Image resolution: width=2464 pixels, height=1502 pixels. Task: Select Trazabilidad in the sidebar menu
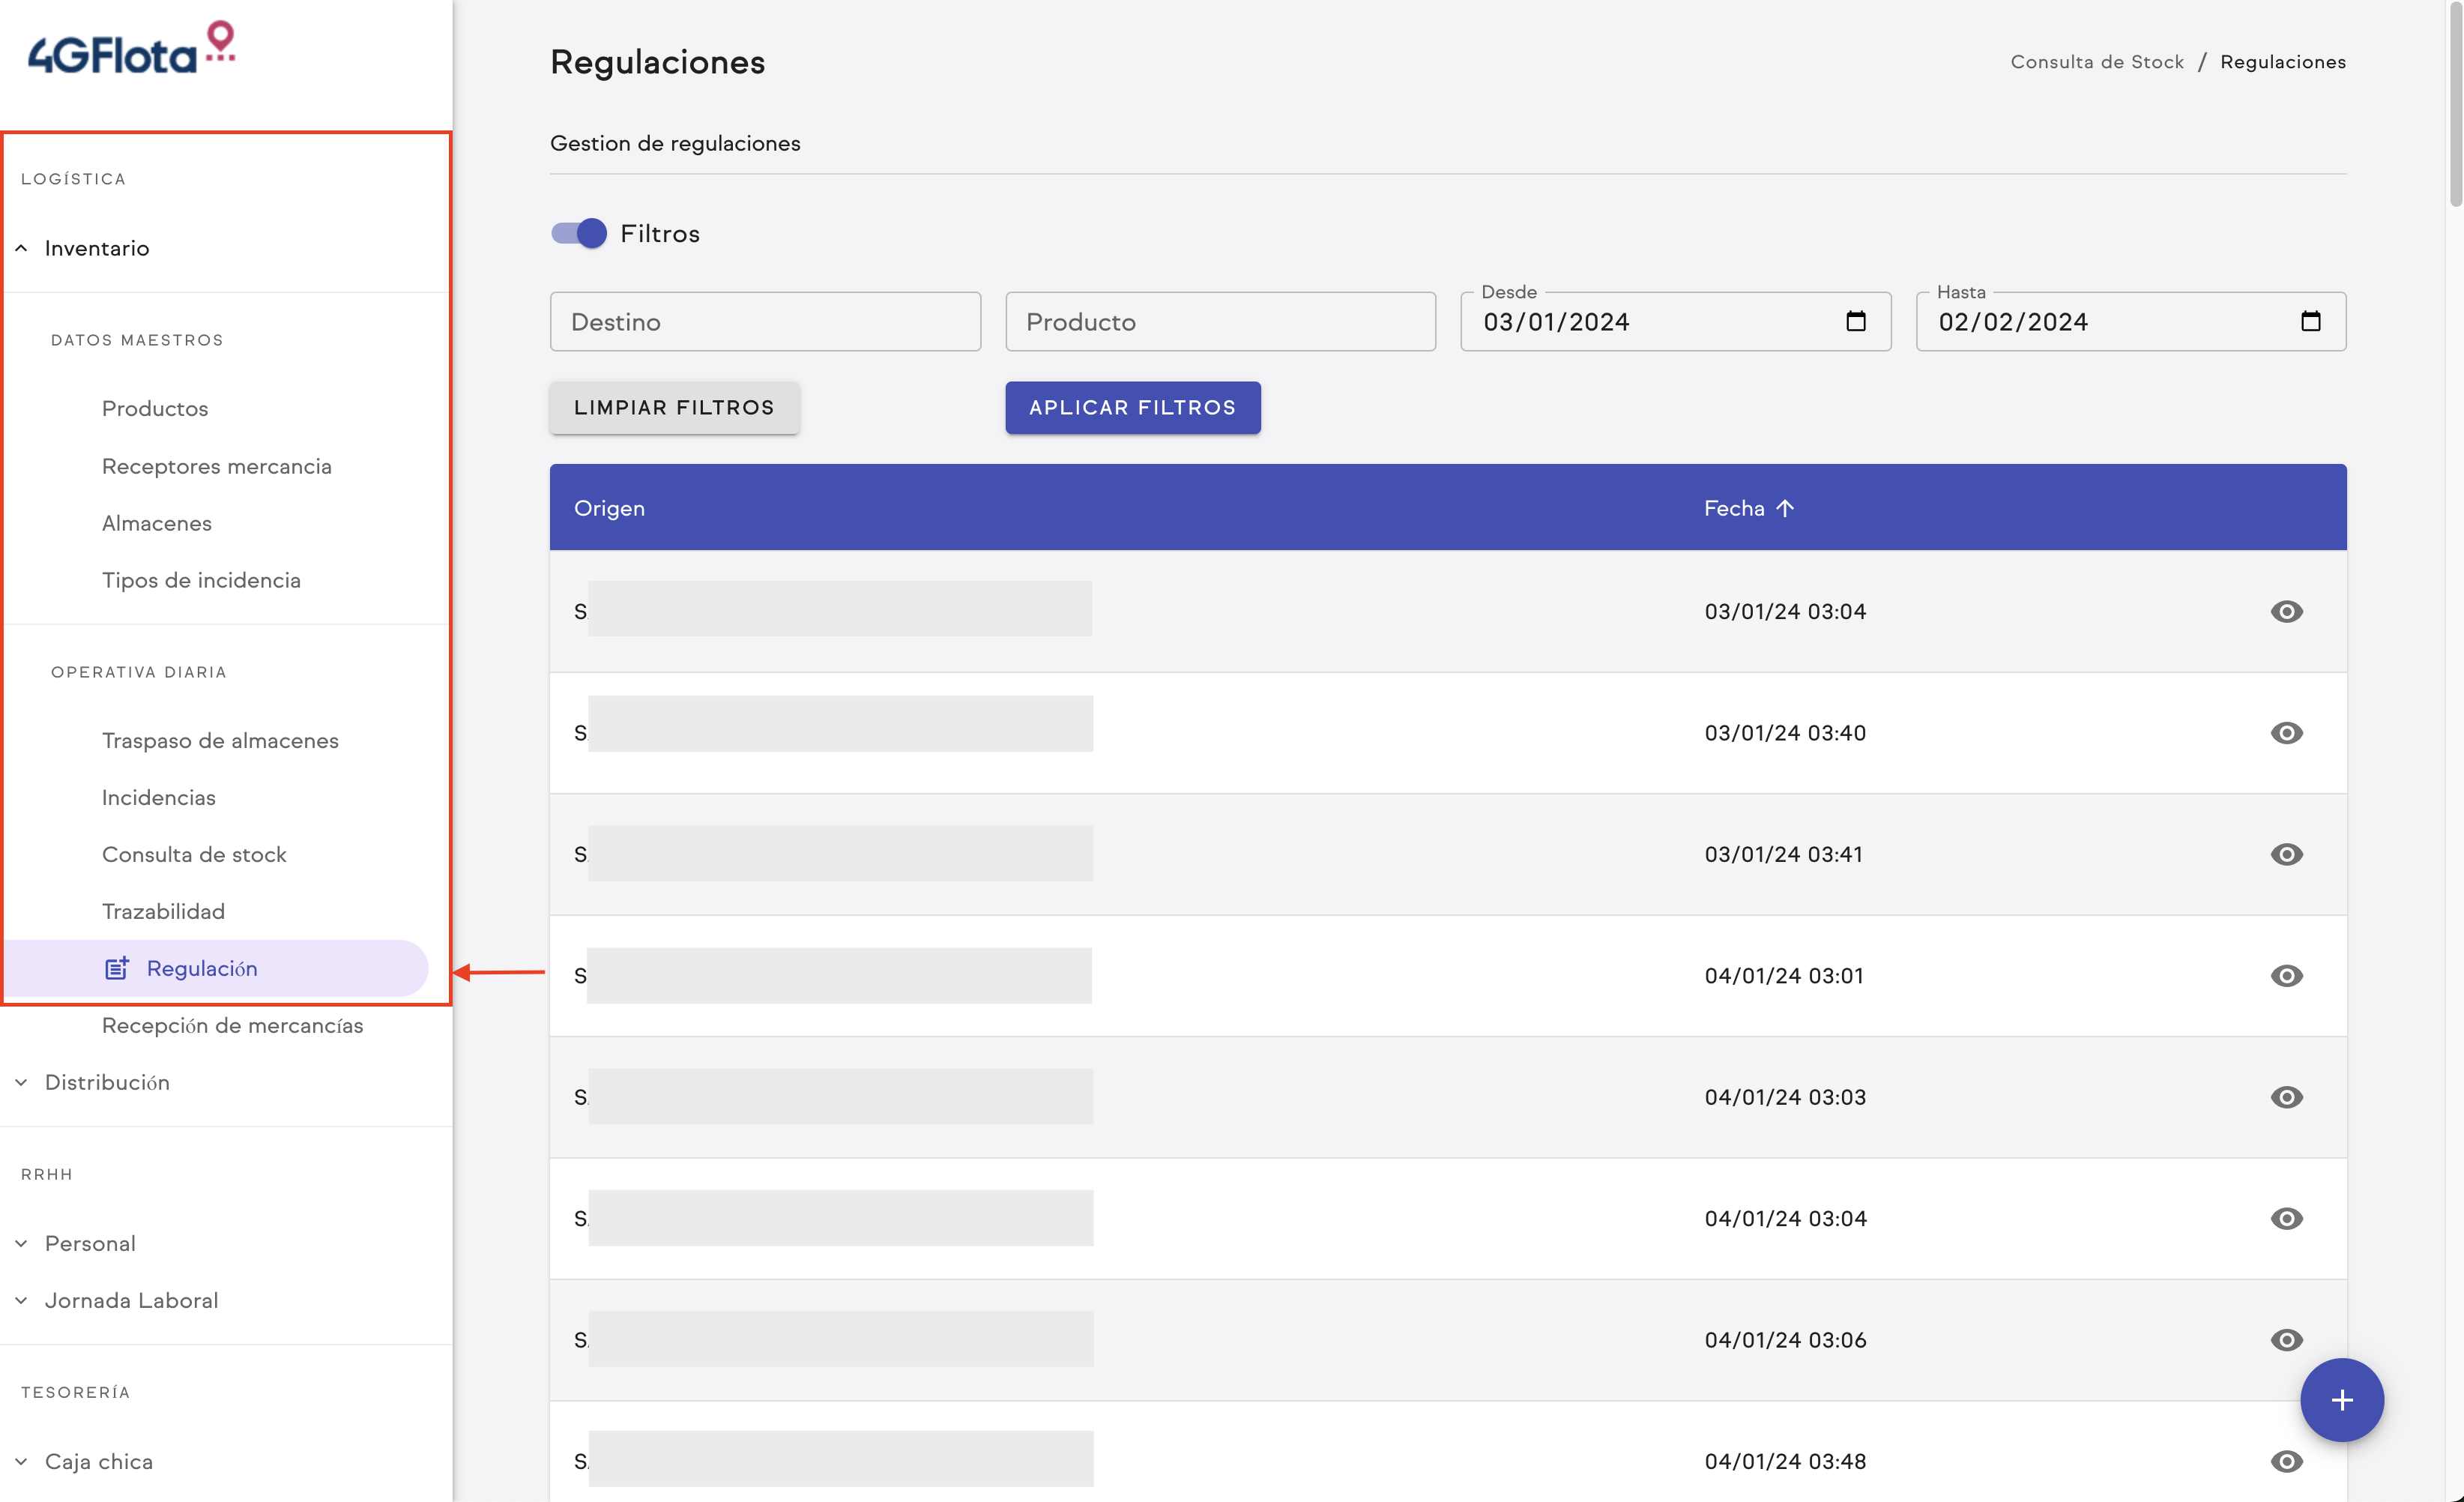163,910
